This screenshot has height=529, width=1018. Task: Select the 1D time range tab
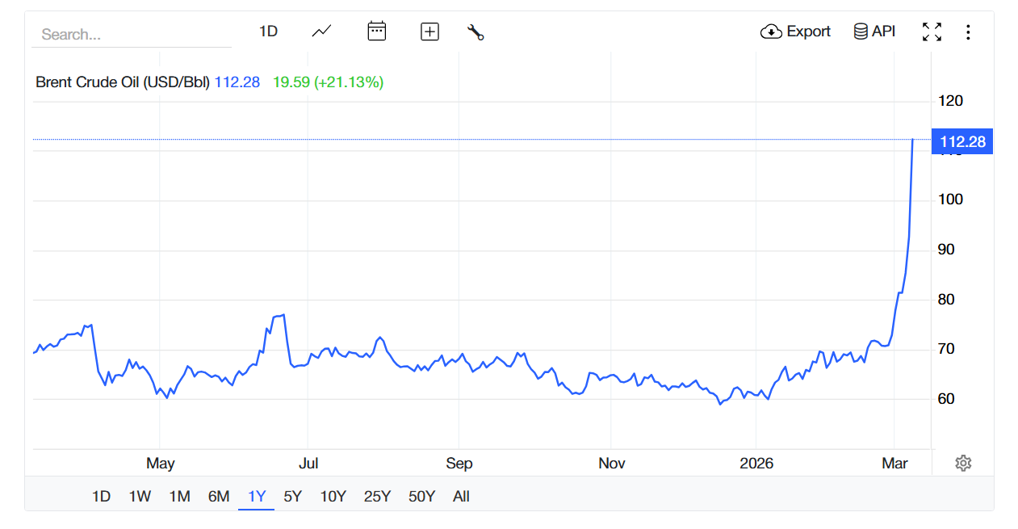[101, 496]
